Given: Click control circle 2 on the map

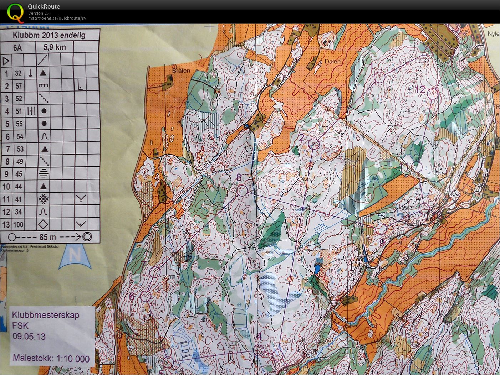Looking at the screenshot, I should (314, 144).
